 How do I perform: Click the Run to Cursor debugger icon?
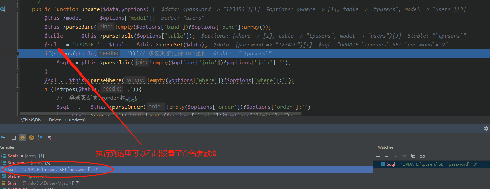(x=2, y=138)
